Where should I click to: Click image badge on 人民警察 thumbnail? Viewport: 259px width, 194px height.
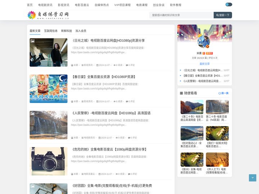(32, 114)
